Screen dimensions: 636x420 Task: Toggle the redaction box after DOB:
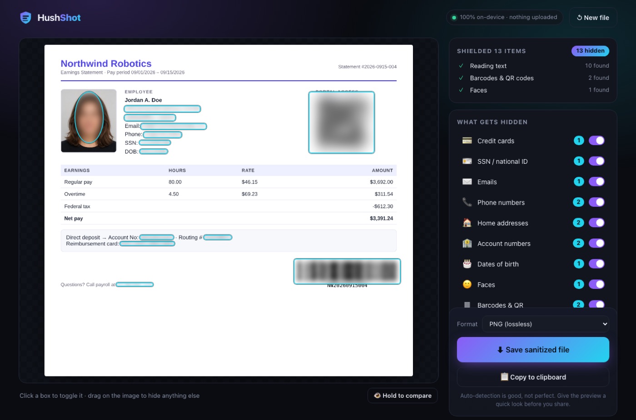154,151
